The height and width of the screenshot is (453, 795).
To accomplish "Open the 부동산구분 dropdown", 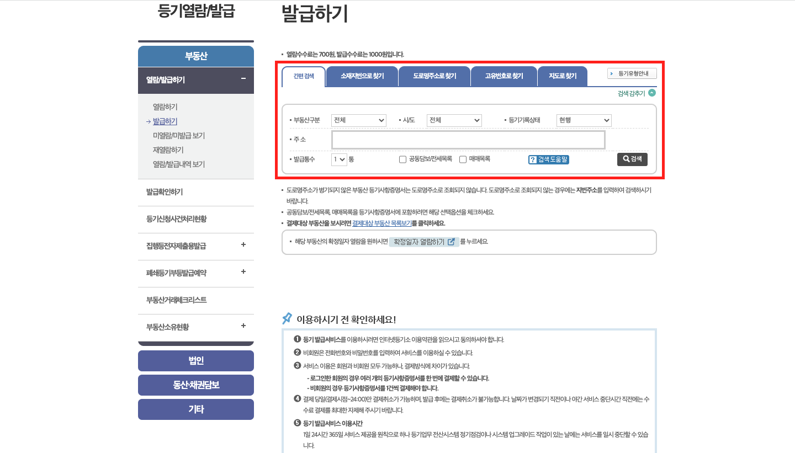I will click(358, 120).
